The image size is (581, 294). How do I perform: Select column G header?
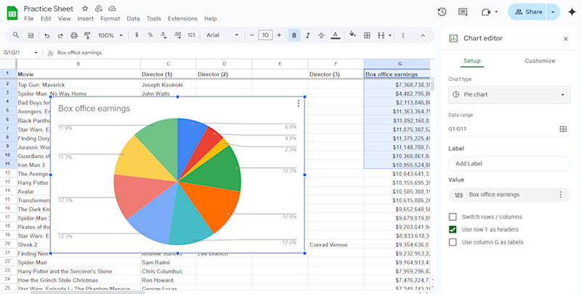[399, 64]
